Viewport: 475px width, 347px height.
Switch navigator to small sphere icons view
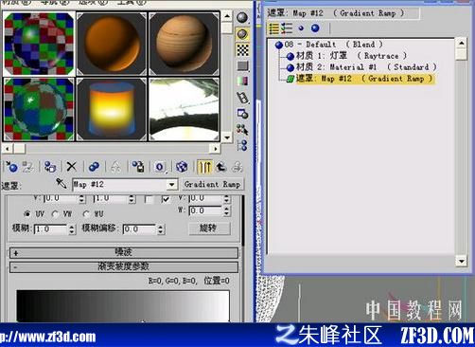click(x=301, y=28)
